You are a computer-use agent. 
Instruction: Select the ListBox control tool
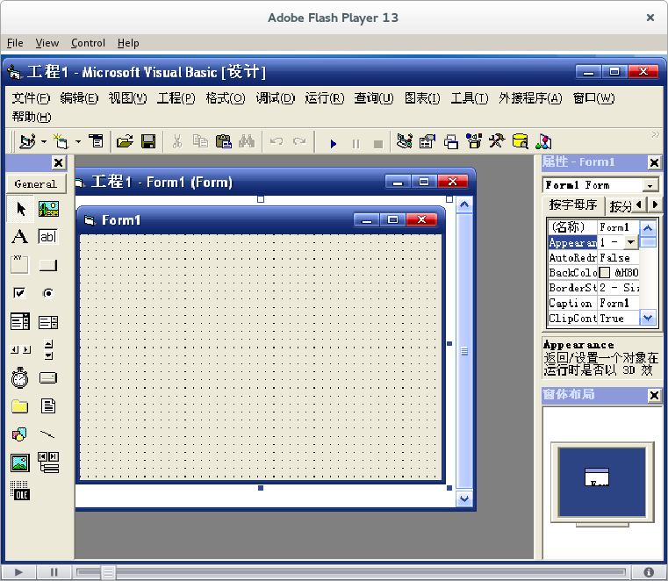tap(48, 322)
